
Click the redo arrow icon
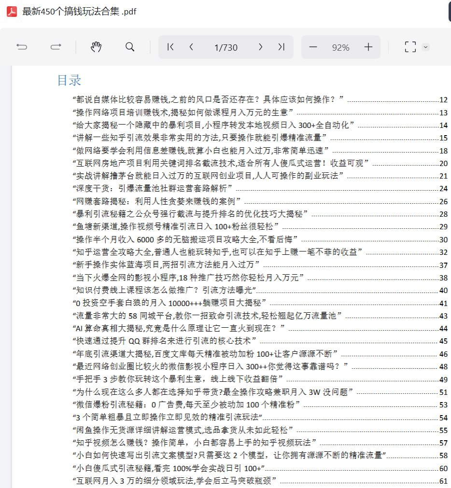click(x=56, y=47)
